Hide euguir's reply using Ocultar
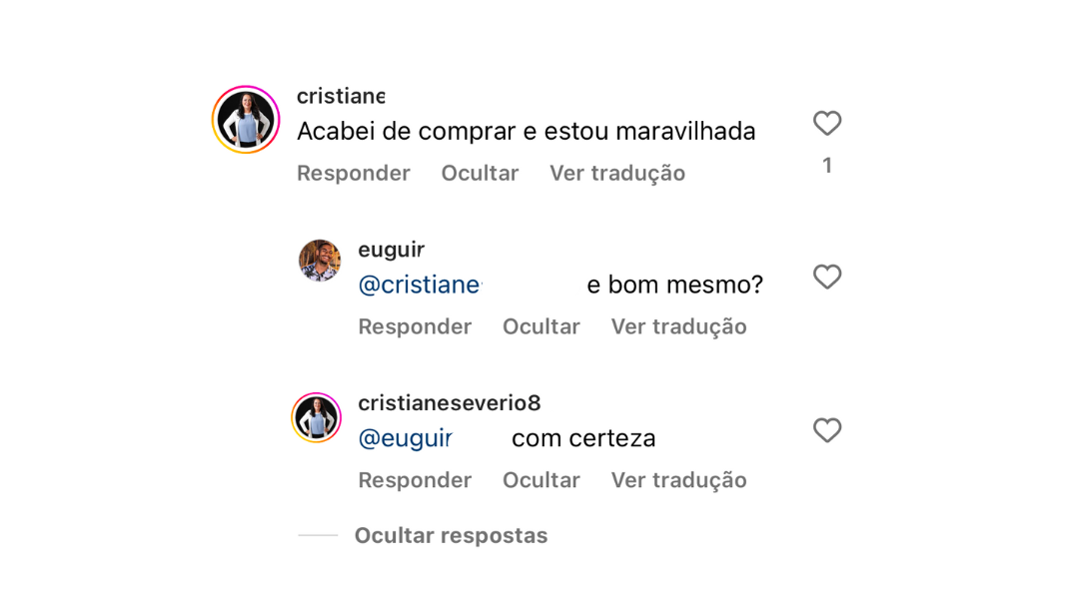This screenshot has width=1079, height=599. coord(540,325)
